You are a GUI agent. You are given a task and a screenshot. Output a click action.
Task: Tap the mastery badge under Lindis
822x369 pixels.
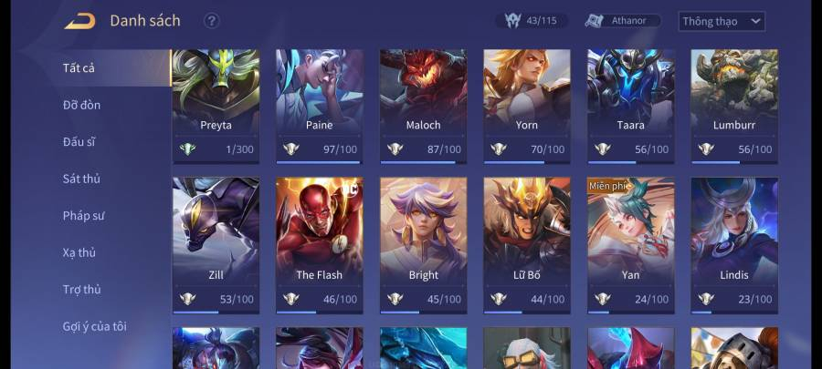(x=706, y=299)
